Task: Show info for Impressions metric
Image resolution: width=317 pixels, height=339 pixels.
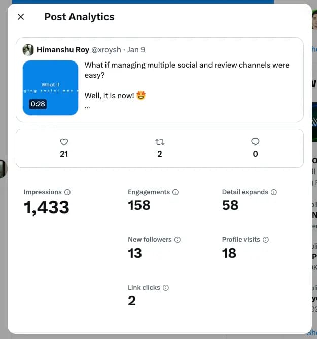Action: point(67,192)
